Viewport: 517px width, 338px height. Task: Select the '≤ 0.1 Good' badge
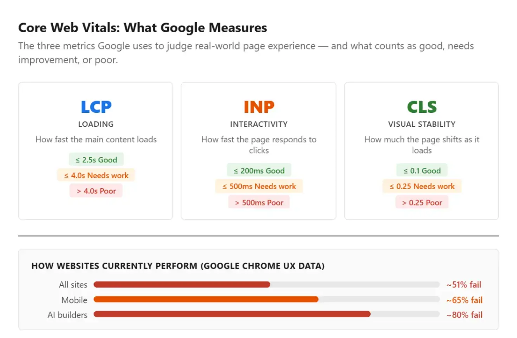tap(422, 171)
